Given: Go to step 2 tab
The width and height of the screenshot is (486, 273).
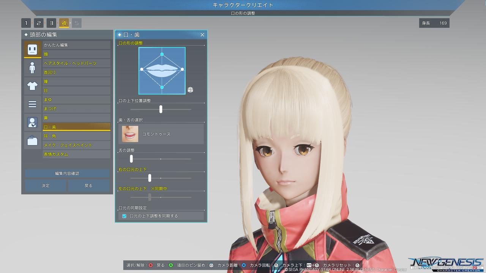Looking at the screenshot, I should pyautogui.click(x=39, y=23).
